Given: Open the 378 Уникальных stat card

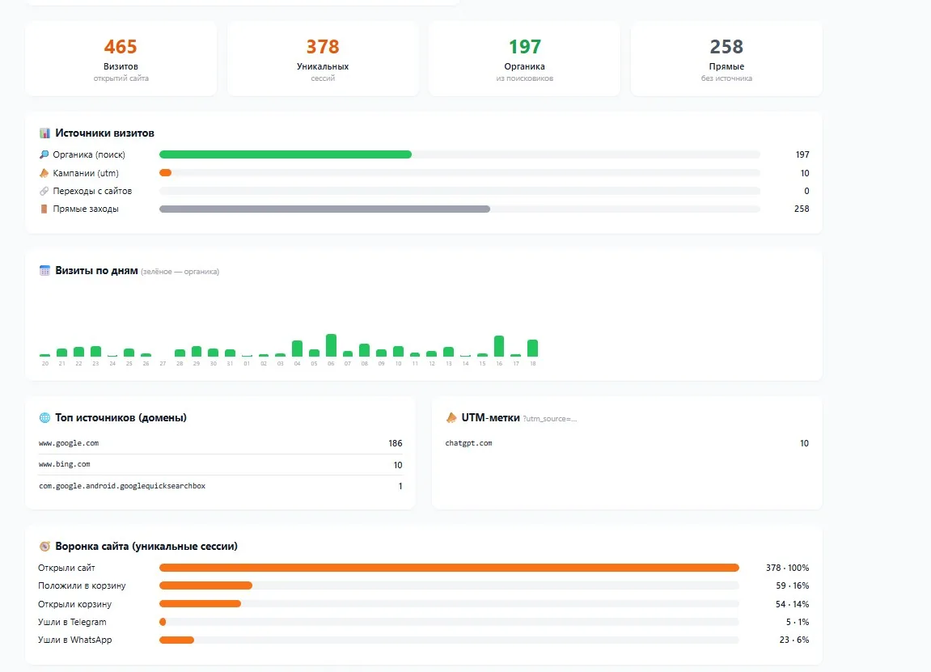Looking at the screenshot, I should pyautogui.click(x=323, y=59).
